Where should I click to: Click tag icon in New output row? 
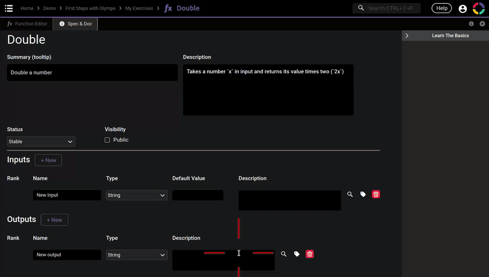pyautogui.click(x=297, y=254)
